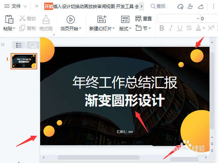218x163 pixels.
Task: Toggle superscript X² formatting
Action: click(211, 28)
